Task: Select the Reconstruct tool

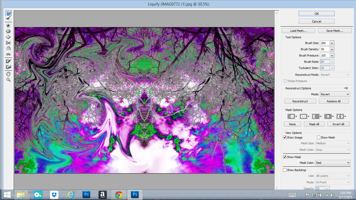Action: (8, 18)
